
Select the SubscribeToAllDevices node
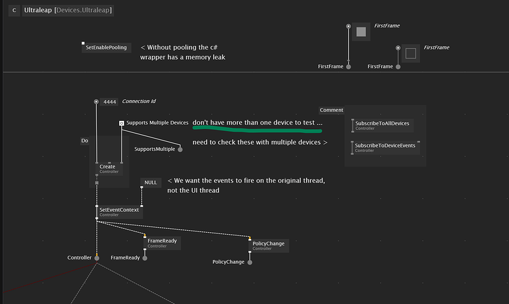[382, 125]
